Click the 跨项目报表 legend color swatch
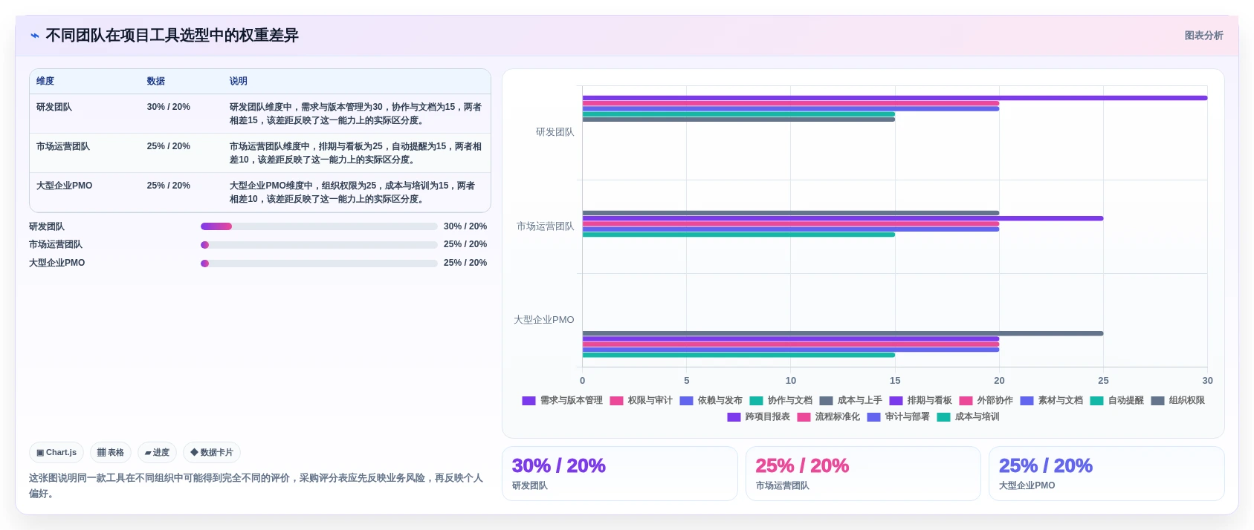Image resolution: width=1254 pixels, height=530 pixels. 734,417
